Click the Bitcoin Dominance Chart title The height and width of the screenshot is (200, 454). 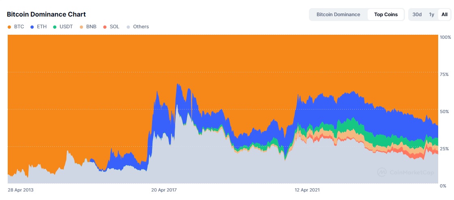(46, 14)
